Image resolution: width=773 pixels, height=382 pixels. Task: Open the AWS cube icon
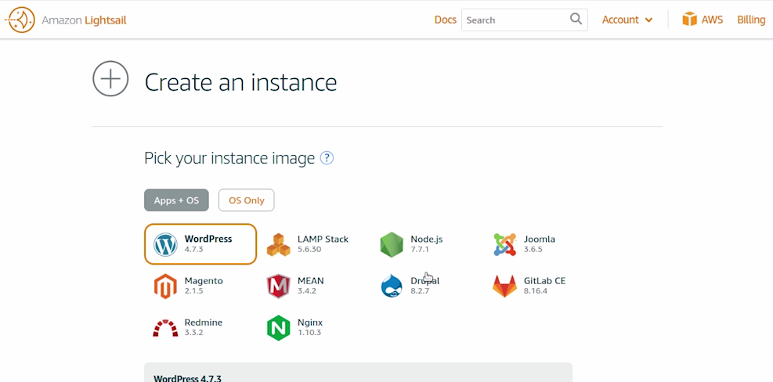pyautogui.click(x=690, y=20)
